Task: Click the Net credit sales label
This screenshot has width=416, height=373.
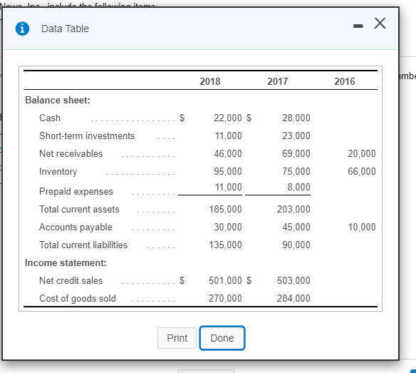Action: tap(71, 280)
